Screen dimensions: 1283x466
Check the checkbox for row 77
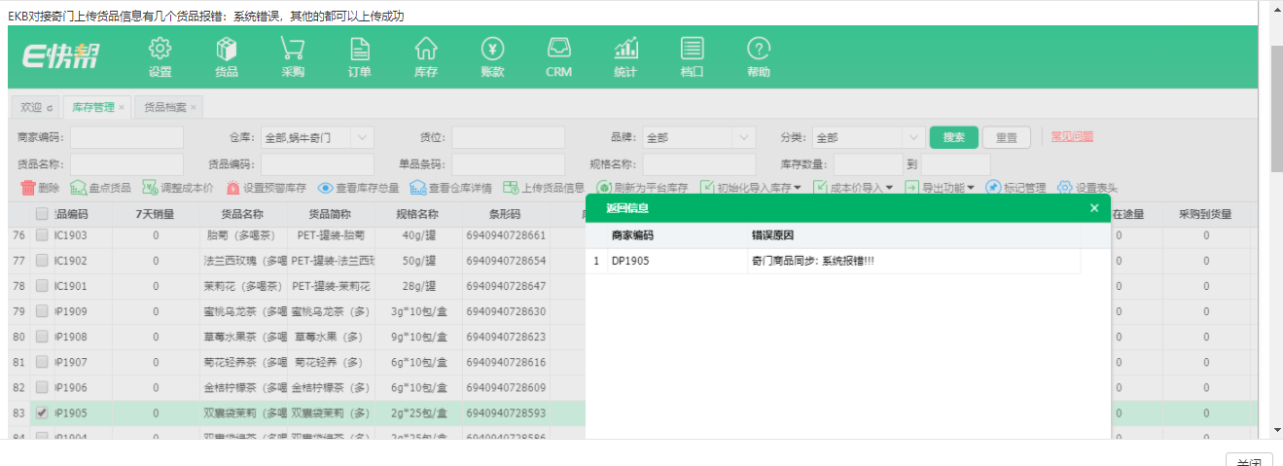(42, 261)
